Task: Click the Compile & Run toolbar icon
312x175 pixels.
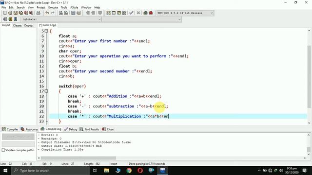Action: 119,13
